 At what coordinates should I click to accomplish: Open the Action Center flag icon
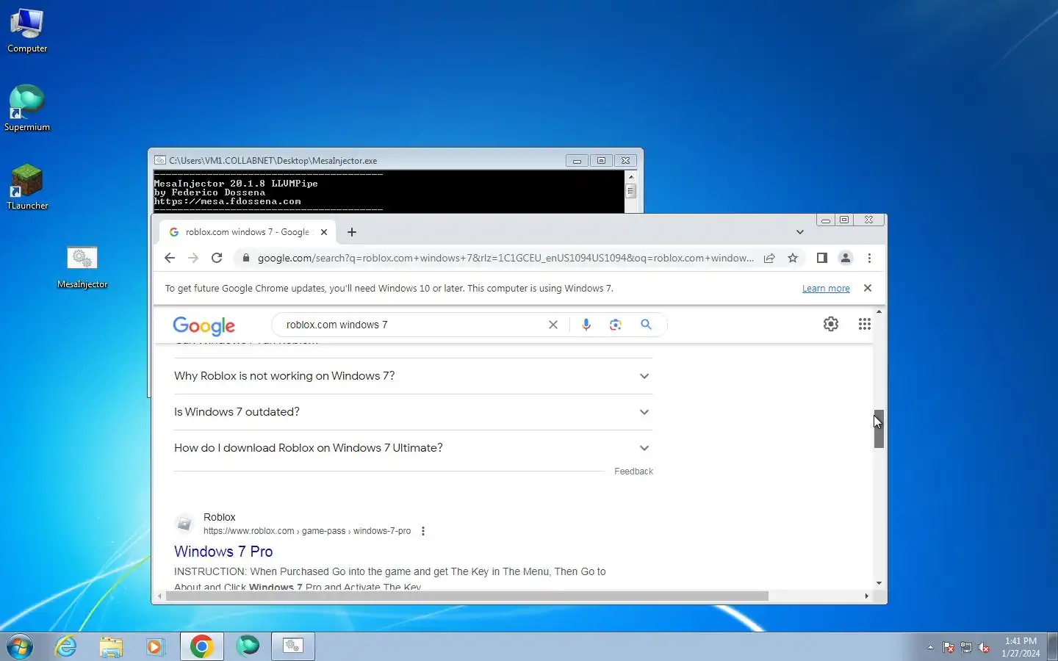[x=948, y=647]
